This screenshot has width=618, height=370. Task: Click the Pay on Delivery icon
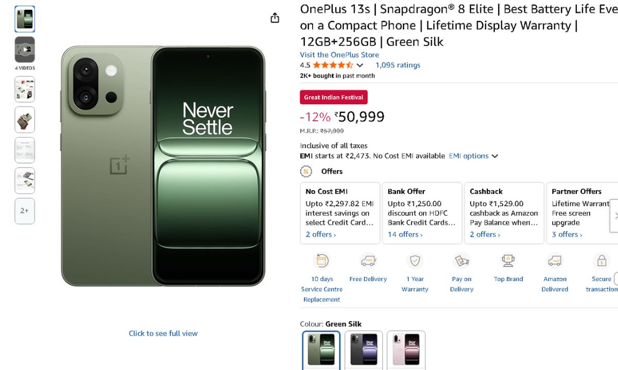tap(461, 261)
